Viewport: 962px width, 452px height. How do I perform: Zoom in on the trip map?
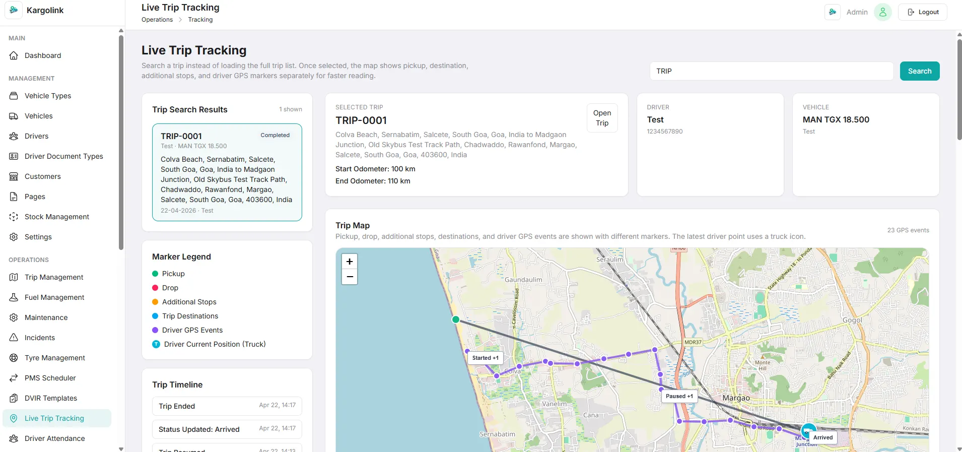pos(350,262)
